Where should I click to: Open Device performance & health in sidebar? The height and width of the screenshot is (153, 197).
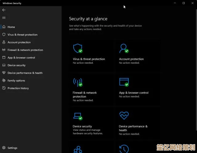click(x=25, y=73)
